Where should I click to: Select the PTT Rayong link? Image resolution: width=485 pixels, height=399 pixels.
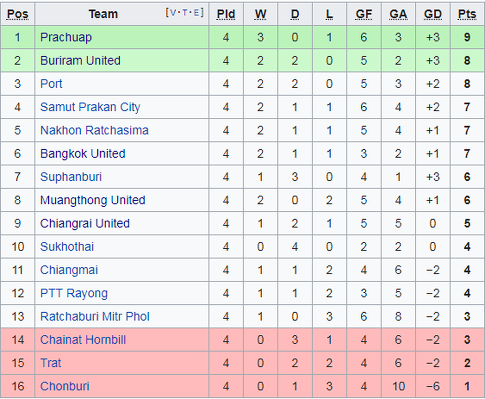(74, 293)
